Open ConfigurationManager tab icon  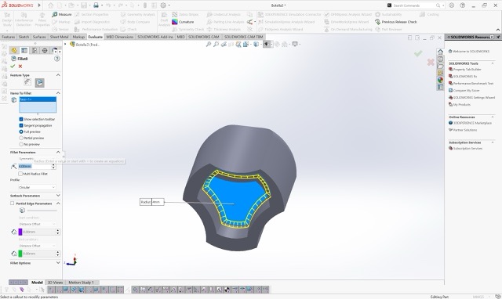coord(35,50)
